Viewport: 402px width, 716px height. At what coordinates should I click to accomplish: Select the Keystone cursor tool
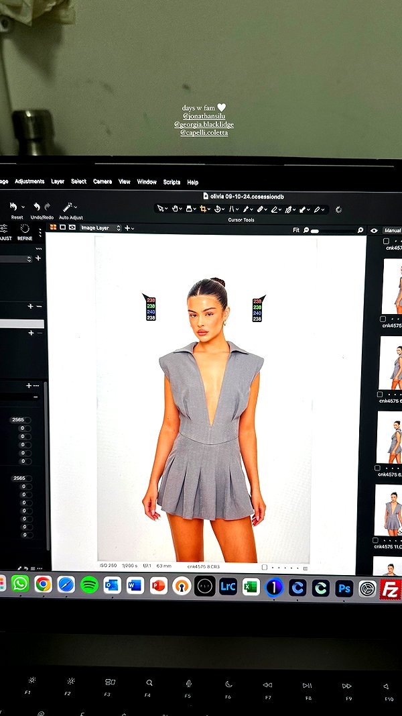coord(232,209)
